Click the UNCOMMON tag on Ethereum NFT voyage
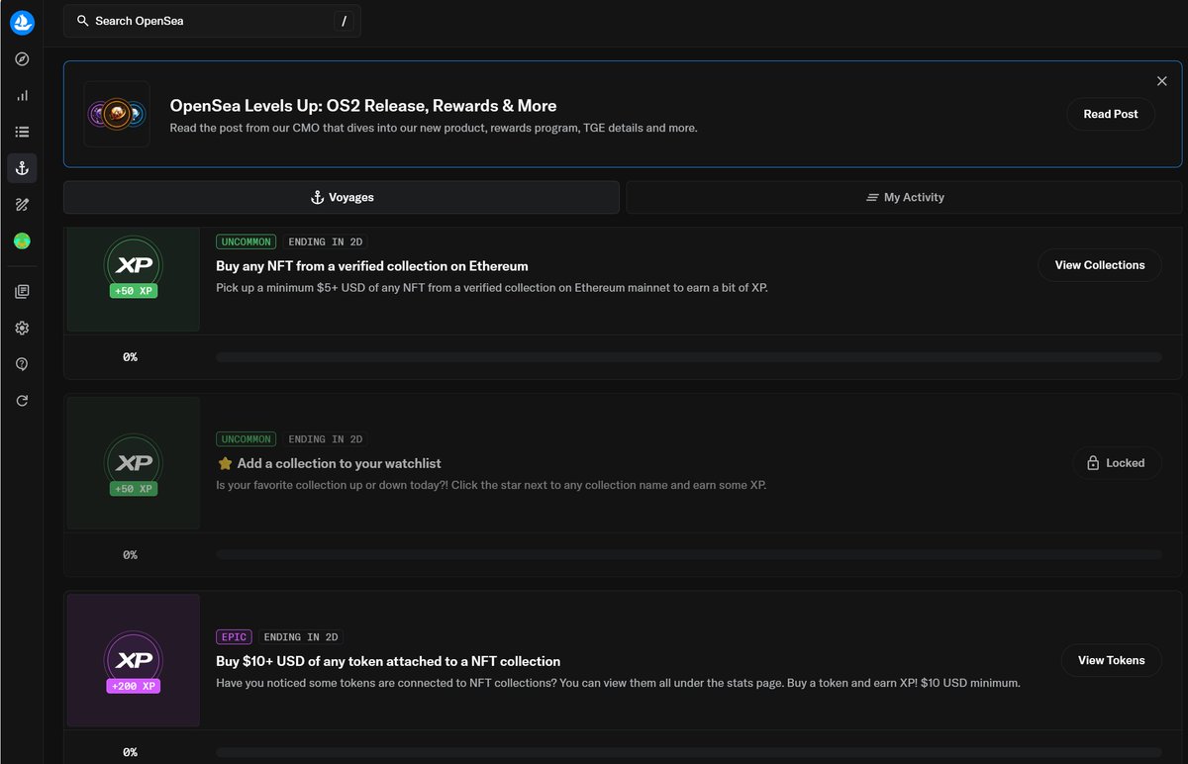Viewport: 1188px width, 764px height. (x=246, y=241)
